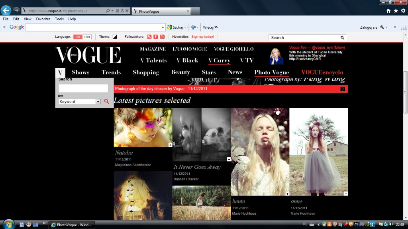Viewport: 408px width, 229px height.
Task: Click the magnifier in the top Search box
Action: [342, 38]
